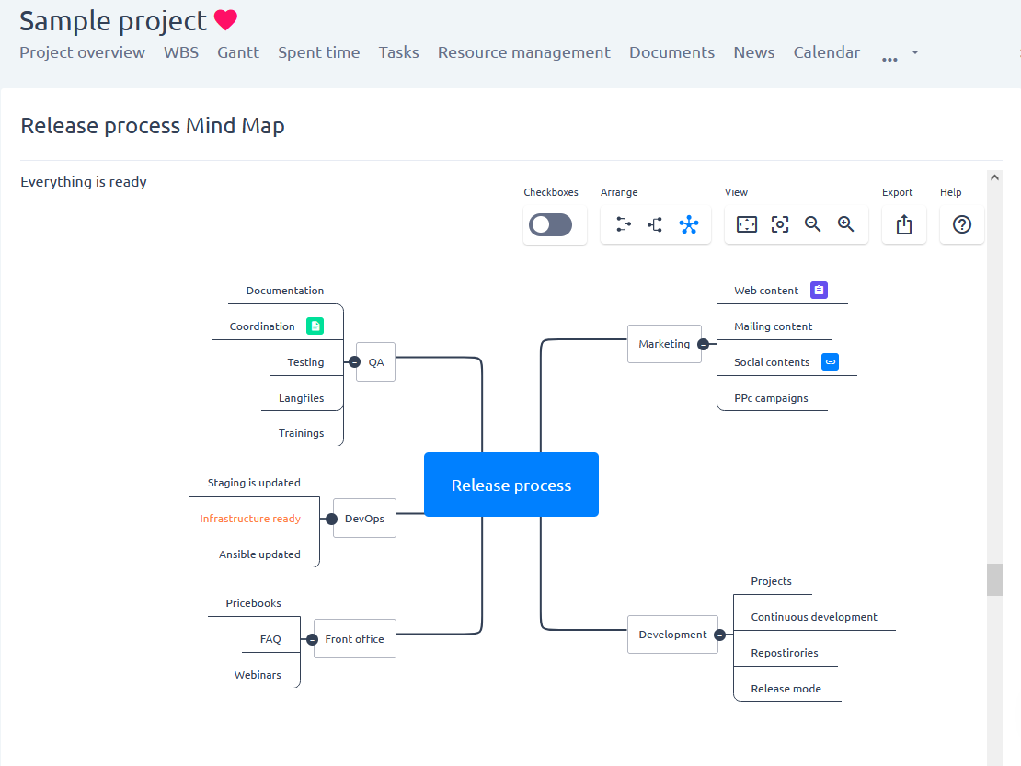Zoom in on the mind map

pyautogui.click(x=846, y=224)
